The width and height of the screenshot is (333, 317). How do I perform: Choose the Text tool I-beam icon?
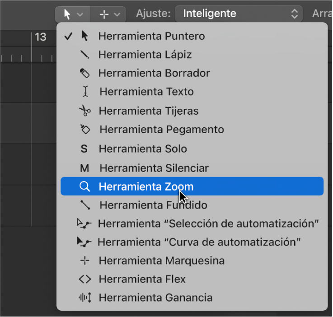pyautogui.click(x=84, y=92)
